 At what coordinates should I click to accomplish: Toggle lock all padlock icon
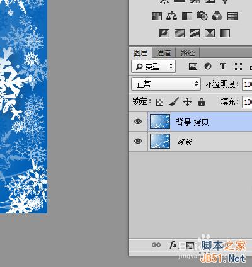point(202,102)
